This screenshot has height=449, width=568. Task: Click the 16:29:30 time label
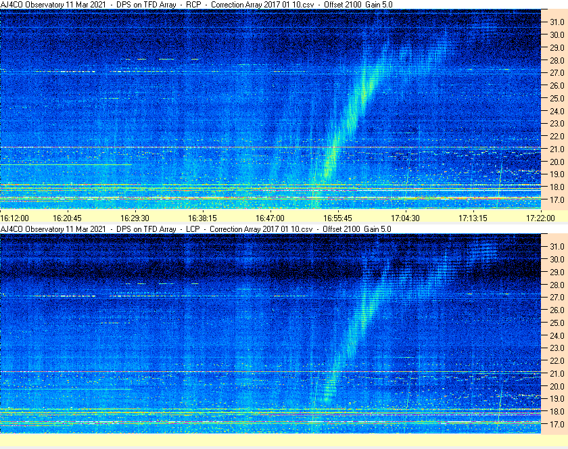point(135,218)
